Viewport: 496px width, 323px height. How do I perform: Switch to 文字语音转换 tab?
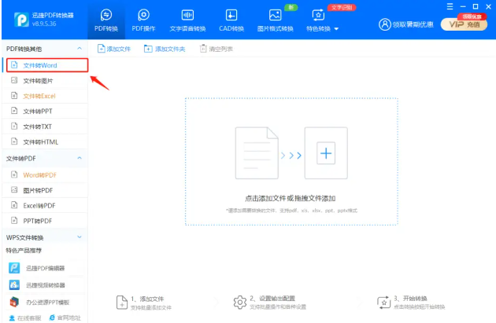[187, 20]
